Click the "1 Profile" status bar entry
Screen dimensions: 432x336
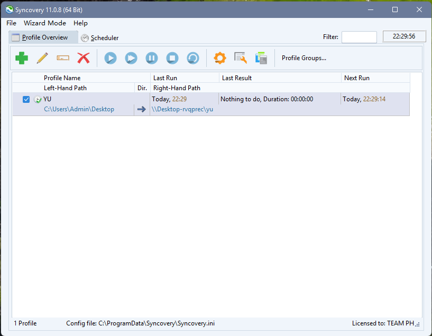(25, 323)
